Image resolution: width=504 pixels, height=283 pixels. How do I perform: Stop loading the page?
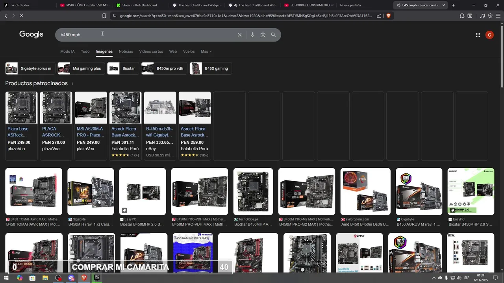(x=22, y=16)
